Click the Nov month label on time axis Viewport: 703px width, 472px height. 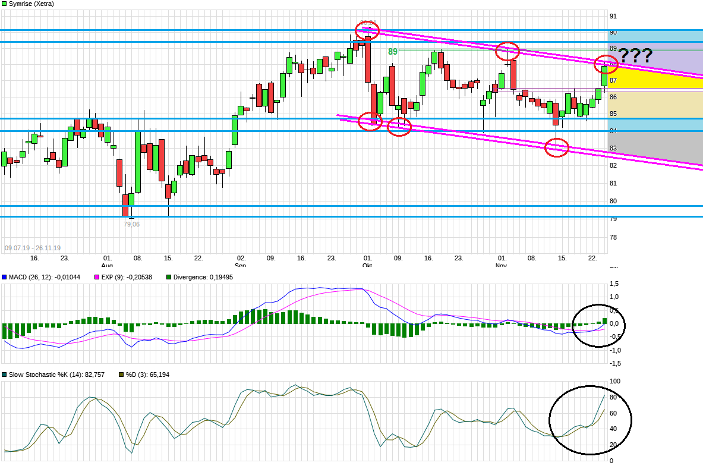[502, 266]
